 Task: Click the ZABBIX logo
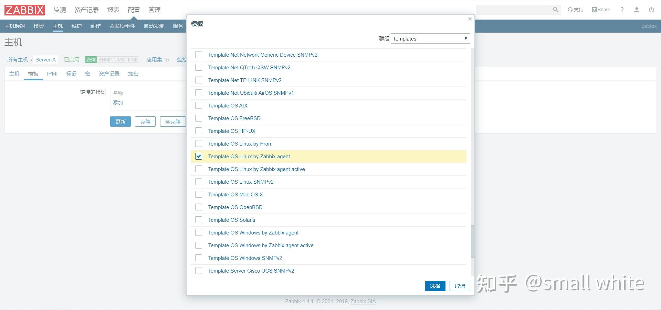pos(24,10)
